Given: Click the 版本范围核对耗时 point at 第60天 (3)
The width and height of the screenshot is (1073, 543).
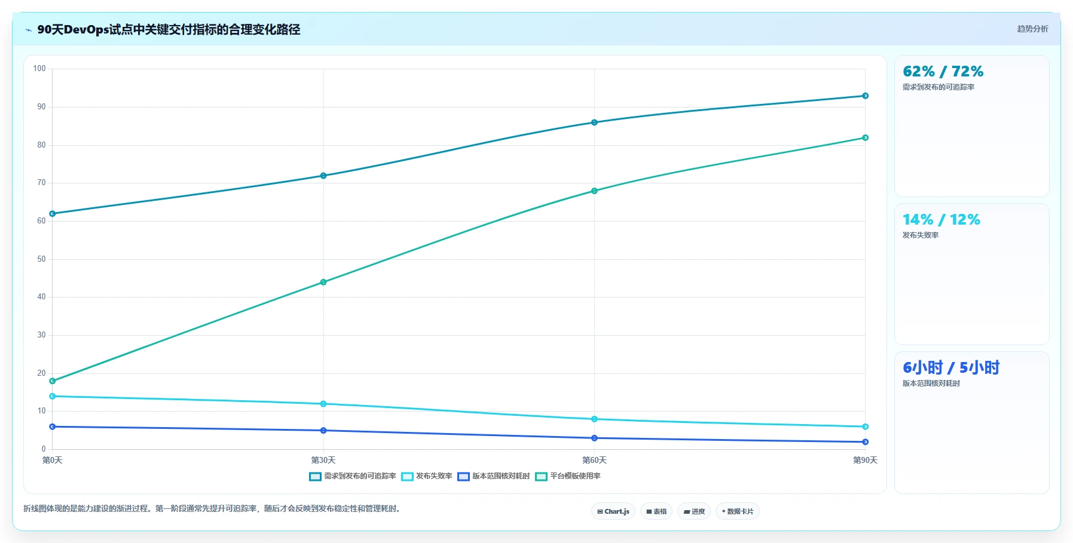Looking at the screenshot, I should coord(594,438).
